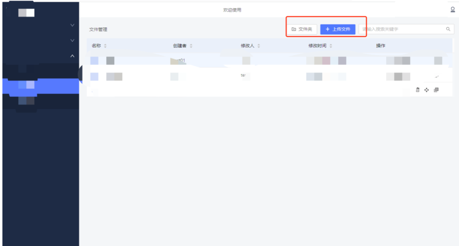
Task: Expand the second collapsed sidebar group chevron
Action: pos(72,40)
